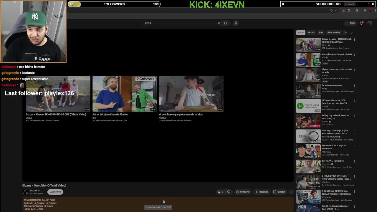Click the endscreen title Así es la Lujosa Casa de JBalvin
This screenshot has height=212, width=377.
110,115
